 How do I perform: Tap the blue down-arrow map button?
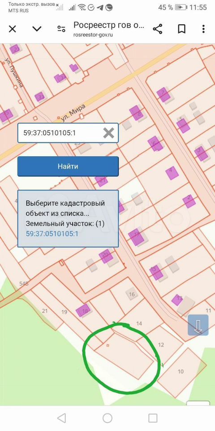[x=198, y=325]
